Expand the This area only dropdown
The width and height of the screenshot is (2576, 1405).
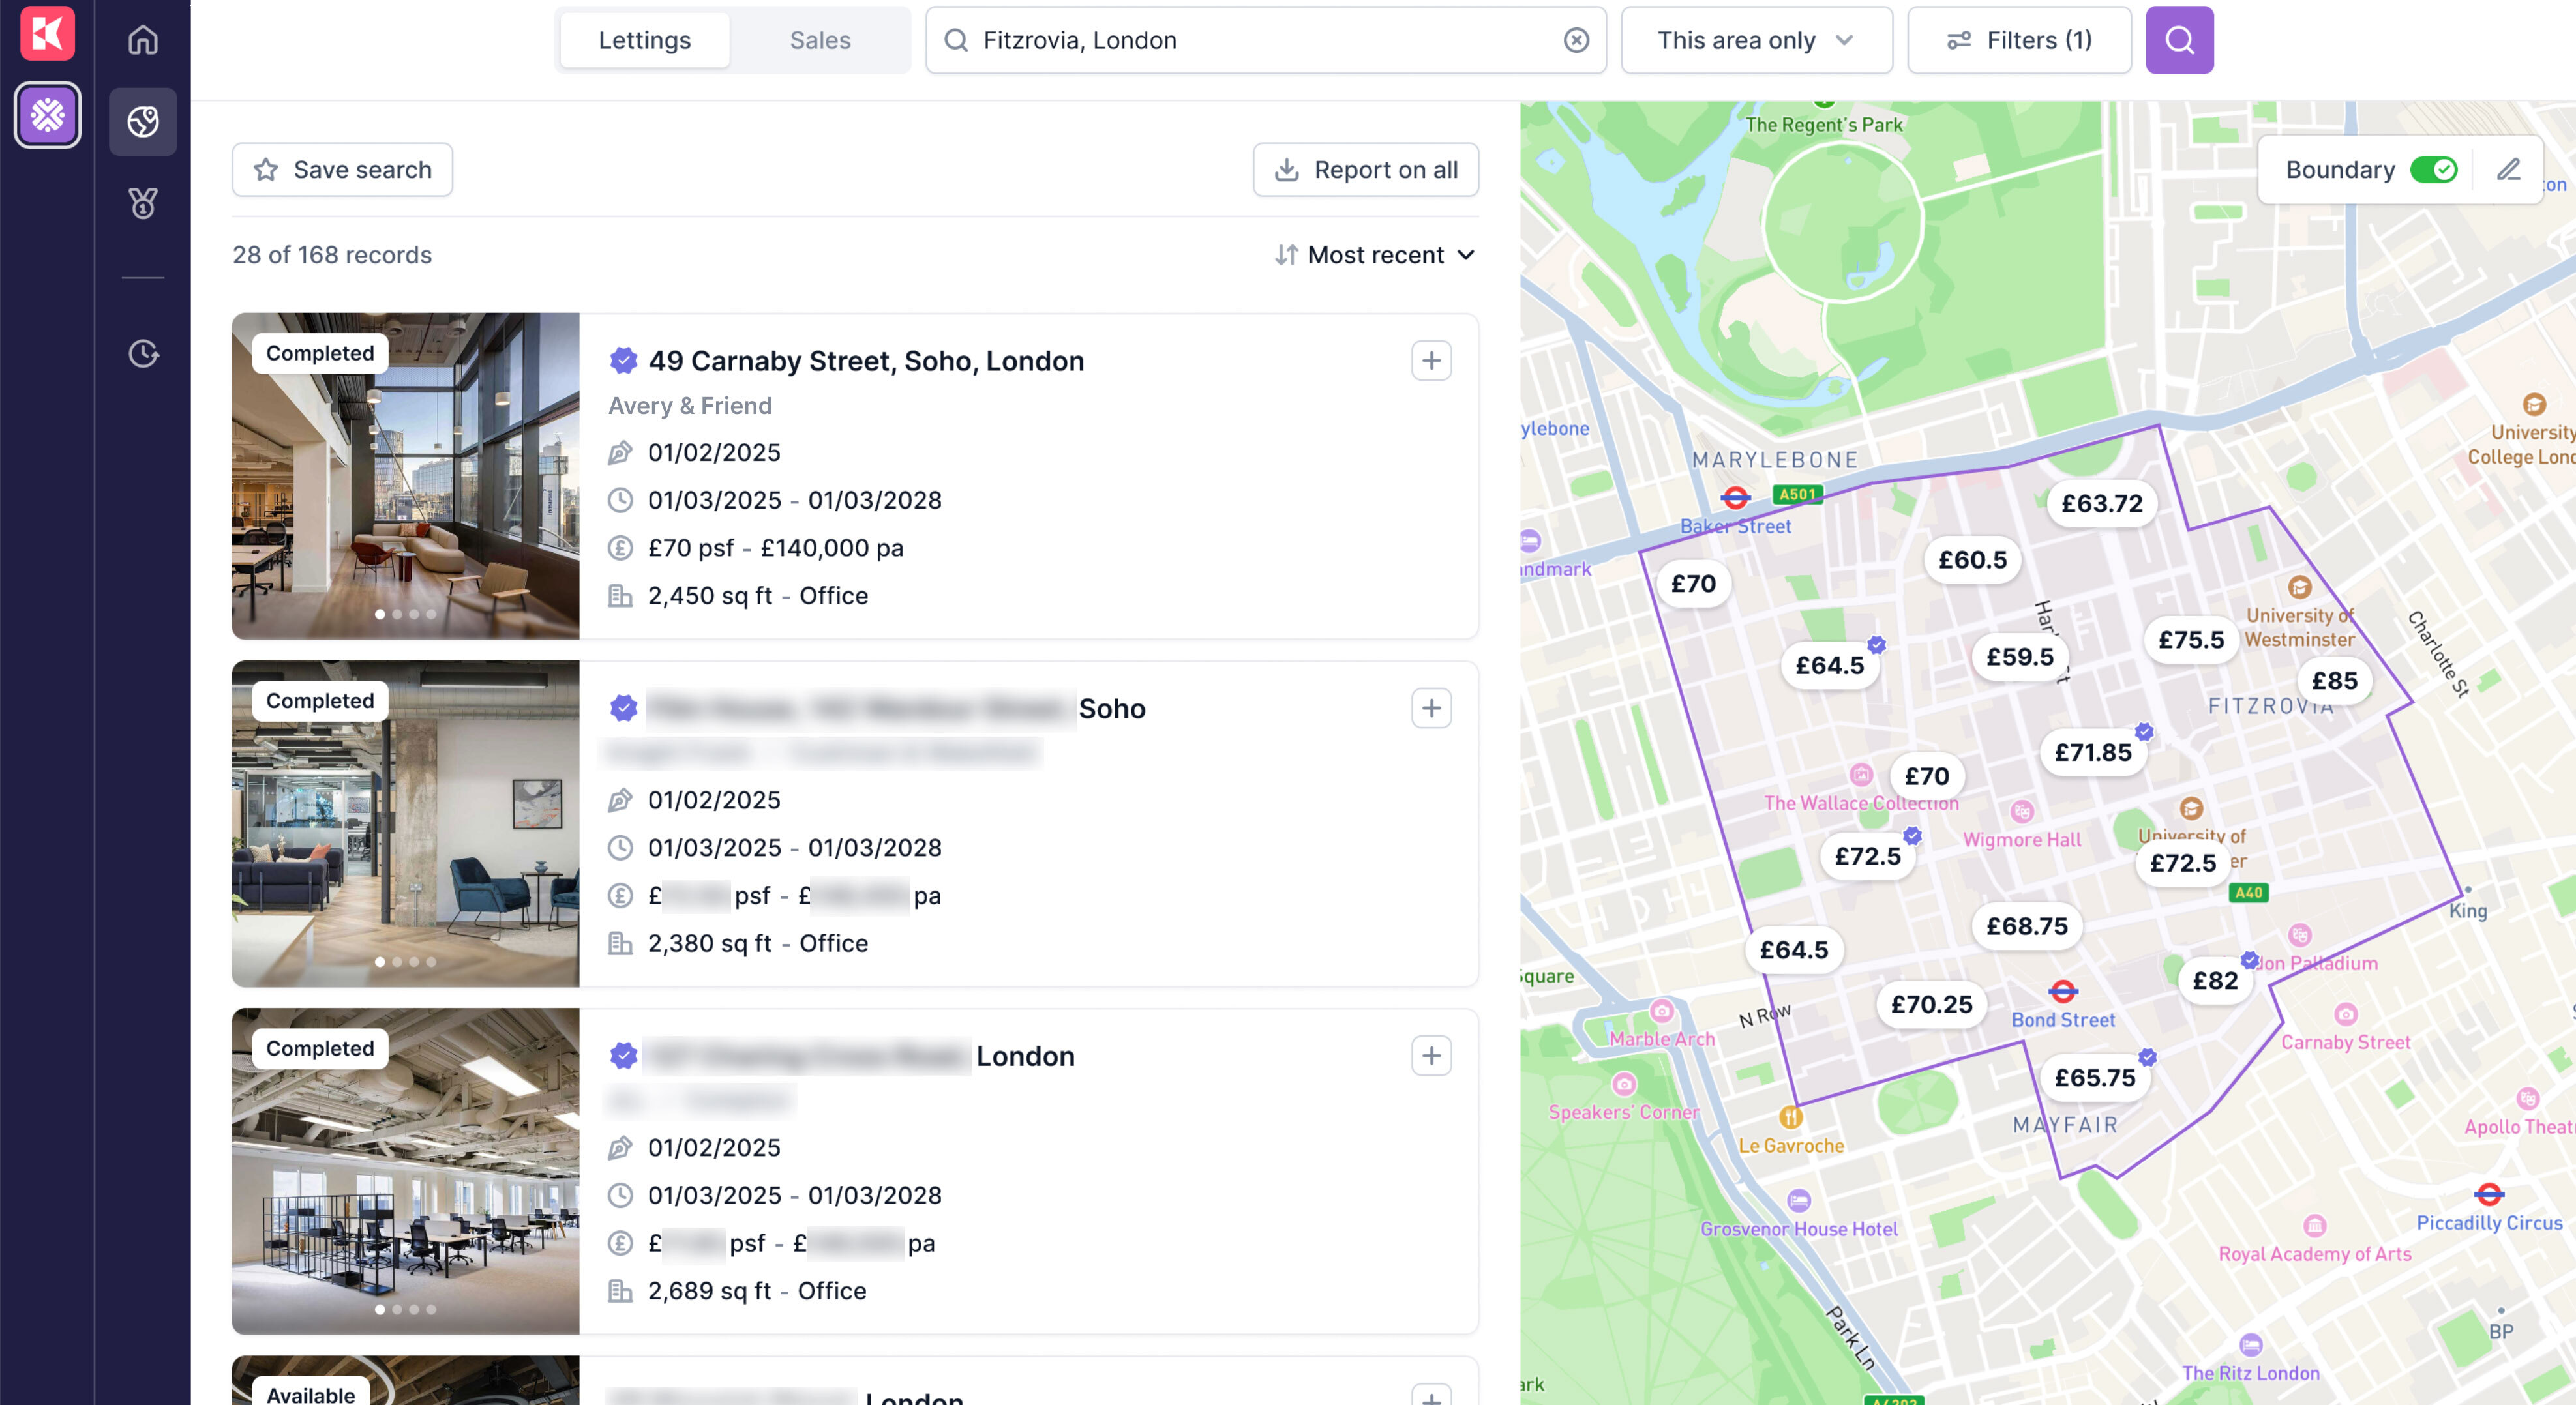pos(1756,40)
